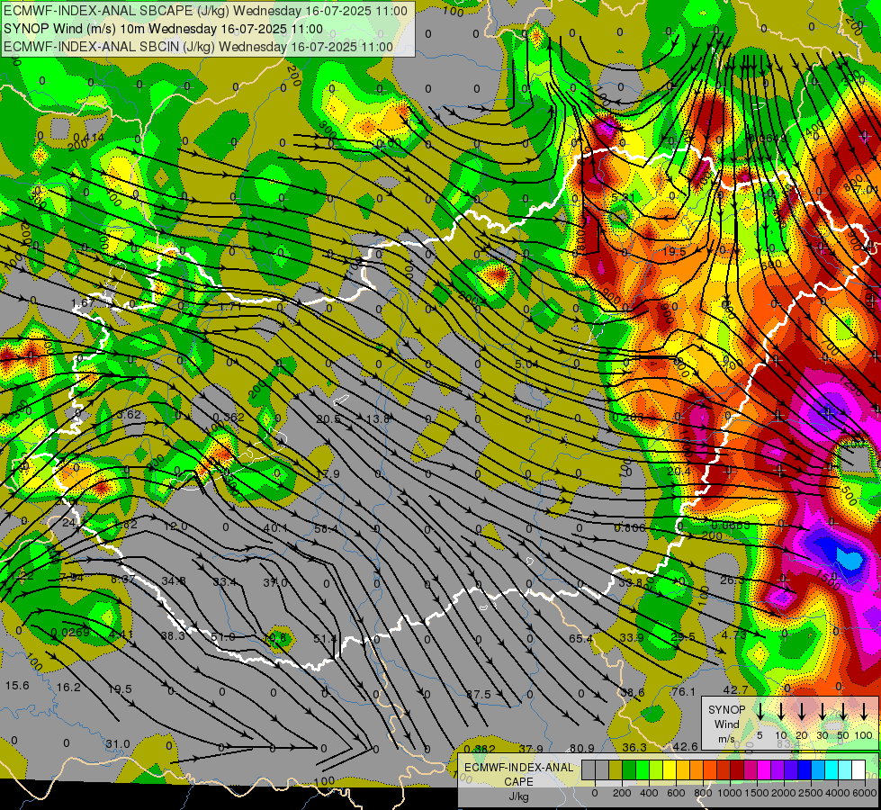The width and height of the screenshot is (881, 810).
Task: Click the 33.9 value on the map
Action: click(x=632, y=637)
